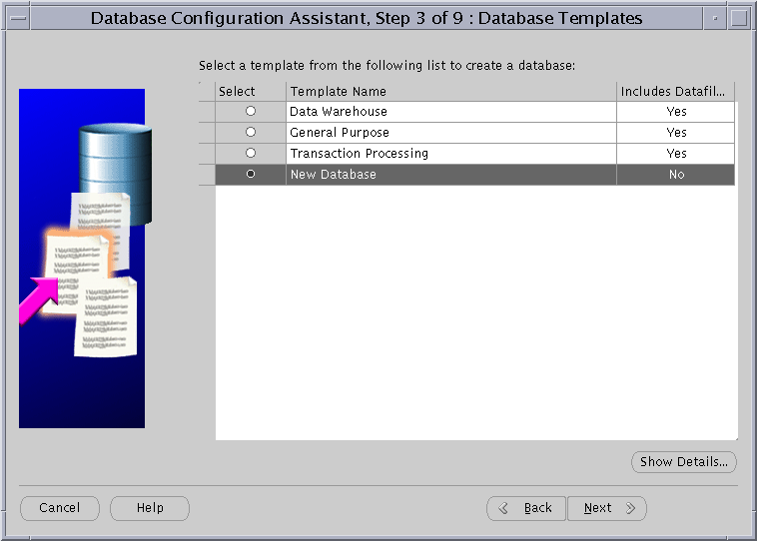Highlight the General Purpose template name

(340, 133)
